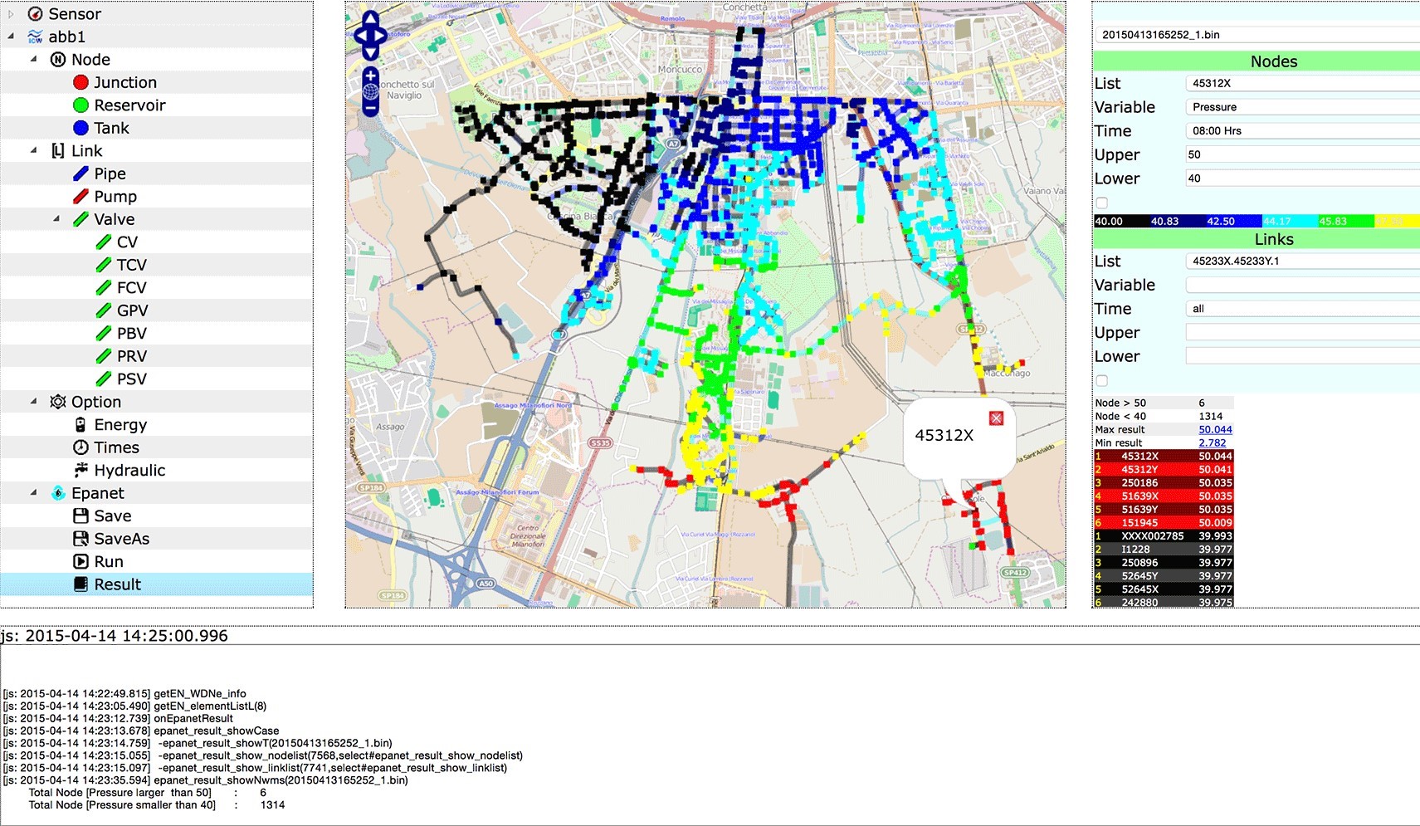The image size is (1420, 826).
Task: Zoom in the map with plus button
Action: coord(370,76)
